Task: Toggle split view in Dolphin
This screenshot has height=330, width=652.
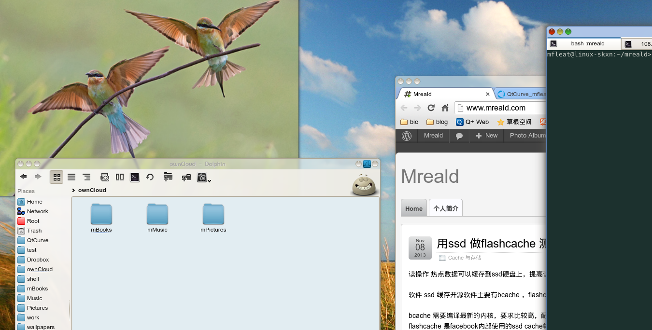Action: pyautogui.click(x=120, y=177)
